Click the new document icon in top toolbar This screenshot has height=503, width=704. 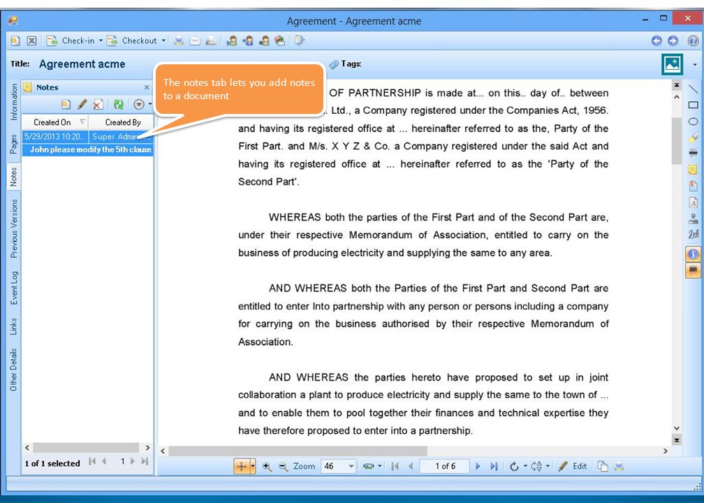tap(15, 41)
